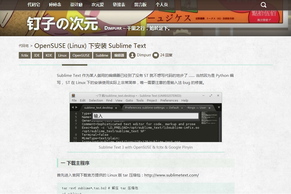Click the 钉子の次元 site title
Image resolution: width=291 pixels, height=194 pixels.
coord(62,24)
